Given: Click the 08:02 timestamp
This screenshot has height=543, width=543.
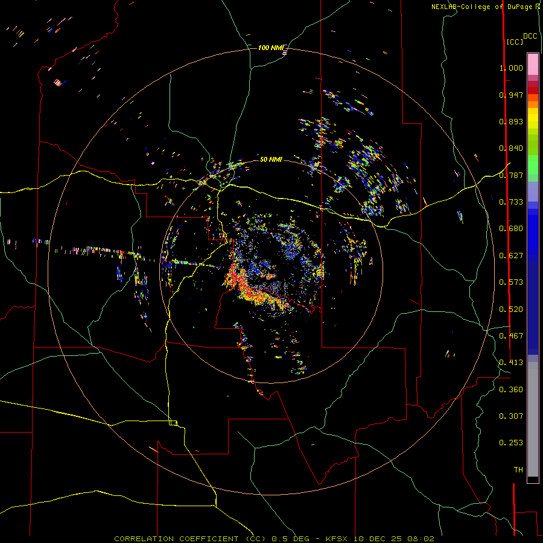Looking at the screenshot, I should [x=421, y=539].
